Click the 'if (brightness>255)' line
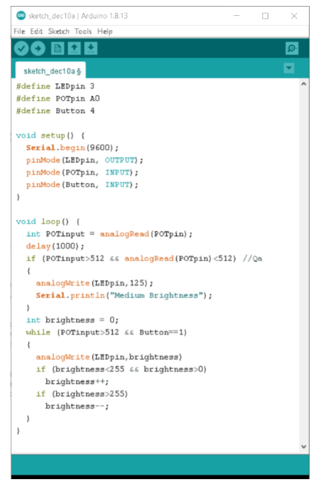The height and width of the screenshot is (489, 325). pos(82,394)
